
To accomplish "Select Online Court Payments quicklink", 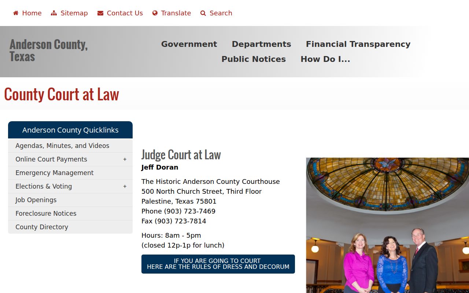I will (x=70, y=159).
